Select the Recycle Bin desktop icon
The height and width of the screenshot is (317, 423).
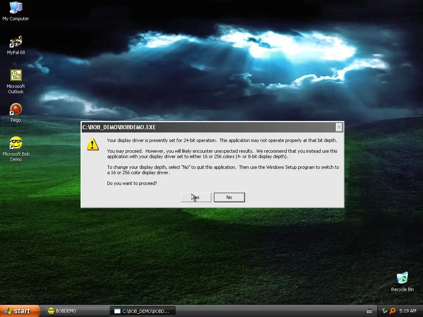[x=402, y=282]
